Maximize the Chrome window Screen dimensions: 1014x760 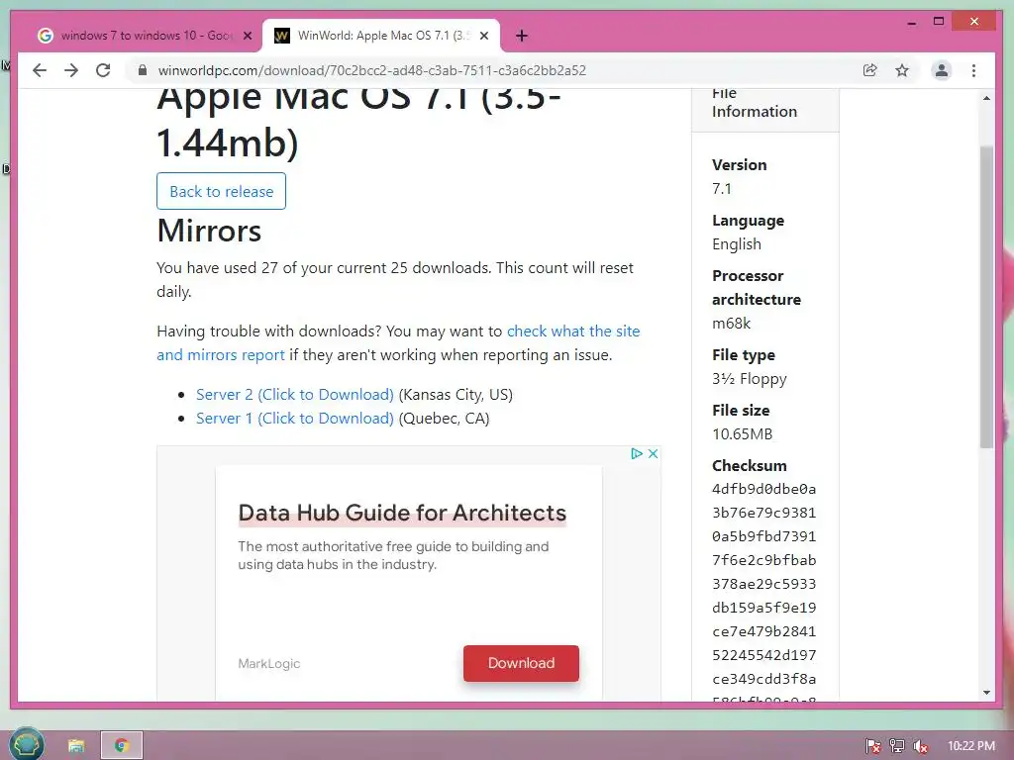click(939, 22)
